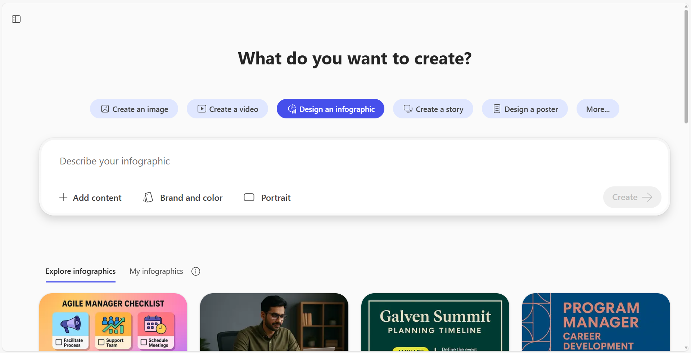Viewport: 691px width, 353px height.
Task: Open the infographics info icon
Action: coord(196,271)
